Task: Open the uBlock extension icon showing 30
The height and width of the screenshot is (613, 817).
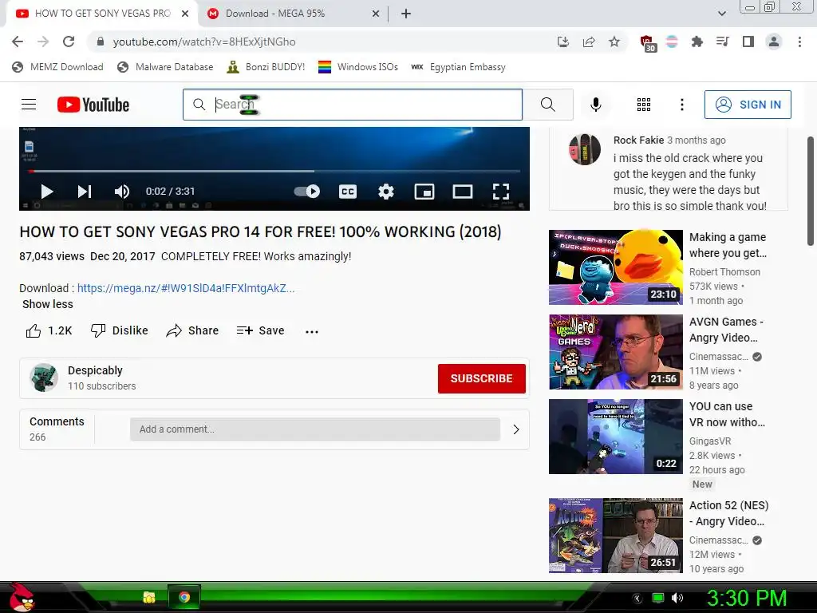Action: click(x=647, y=43)
